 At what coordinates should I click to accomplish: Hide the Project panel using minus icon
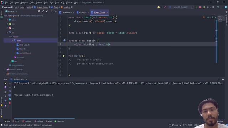coord(56,11)
